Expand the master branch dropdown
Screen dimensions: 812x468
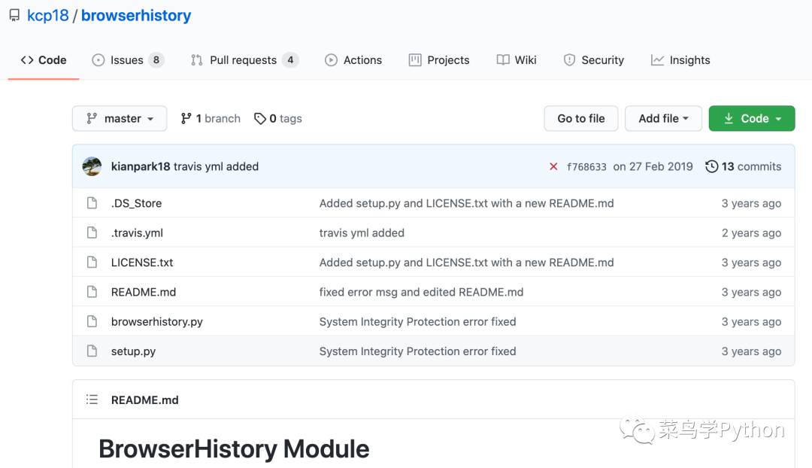(x=120, y=119)
